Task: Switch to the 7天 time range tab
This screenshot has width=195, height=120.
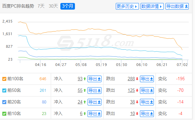Action: 41,6
